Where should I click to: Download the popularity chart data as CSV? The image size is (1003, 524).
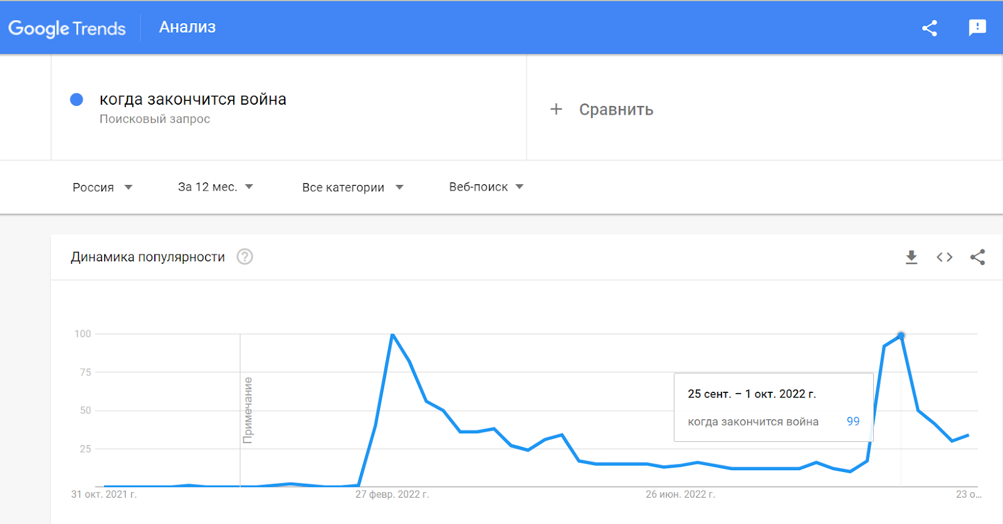[911, 257]
